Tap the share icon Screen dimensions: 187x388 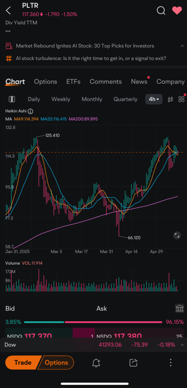point(133,363)
